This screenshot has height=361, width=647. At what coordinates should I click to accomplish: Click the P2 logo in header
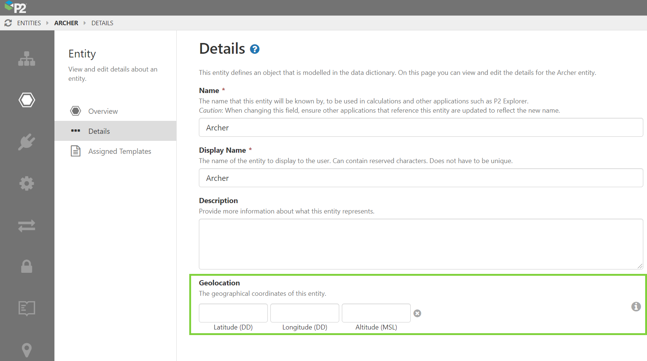tap(16, 7)
